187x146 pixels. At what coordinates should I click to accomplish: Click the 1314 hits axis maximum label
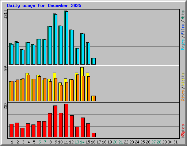click(x=5, y=15)
